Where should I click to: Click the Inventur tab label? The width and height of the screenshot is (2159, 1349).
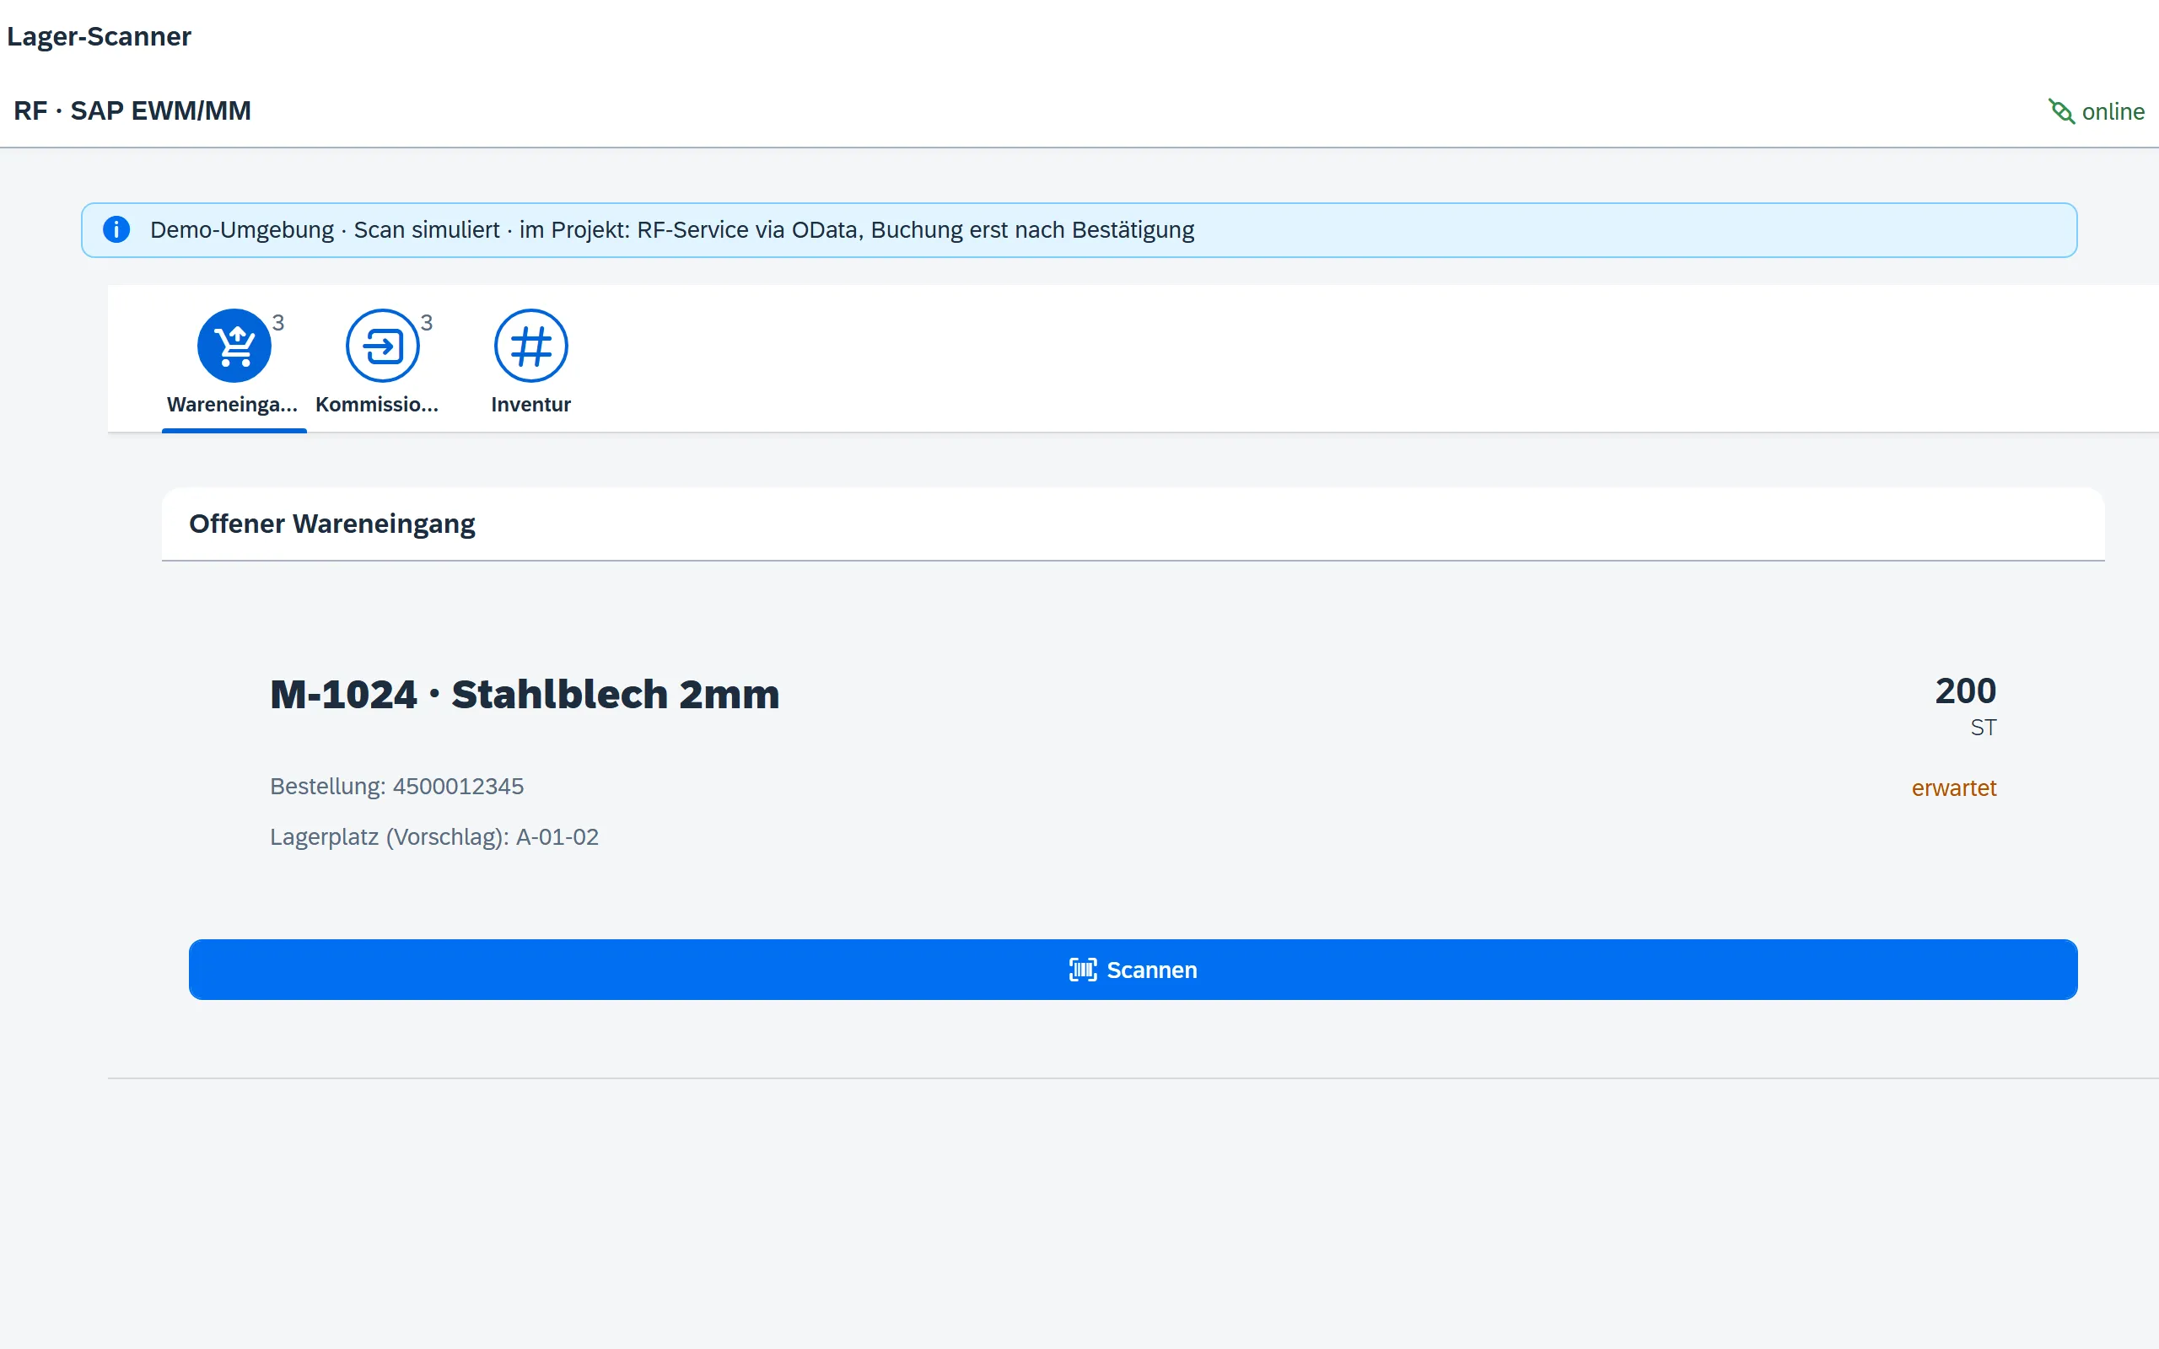(x=530, y=404)
